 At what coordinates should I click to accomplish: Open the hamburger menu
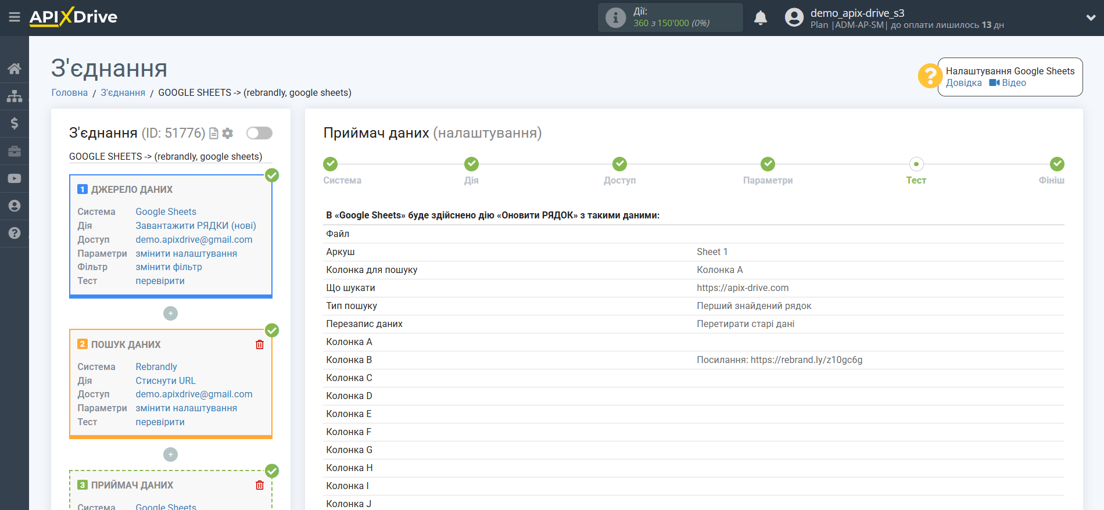coord(15,17)
